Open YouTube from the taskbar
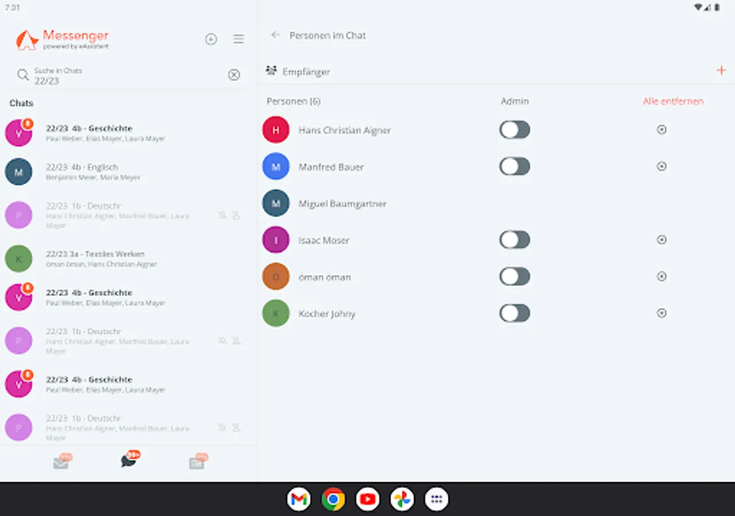735x516 pixels. pyautogui.click(x=367, y=499)
